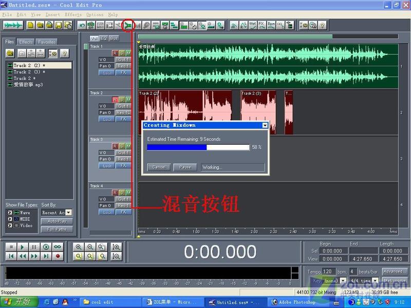The height and width of the screenshot is (308, 411).
Task: Open the Insert menu
Action: pos(53,15)
